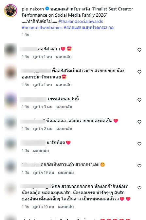
Task: Open the #beamoiltwinbabies hashtag
Action: 42,27
